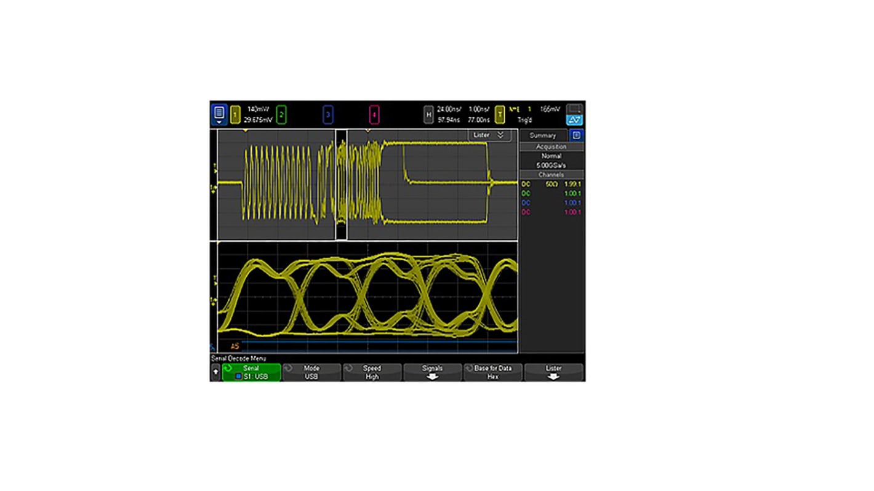
Task: Open the trigger settings T icon
Action: click(500, 114)
